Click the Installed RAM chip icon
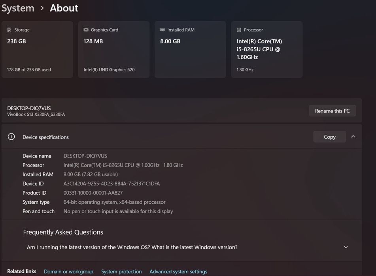Screen dimensions: 376x276 [x=162, y=30]
